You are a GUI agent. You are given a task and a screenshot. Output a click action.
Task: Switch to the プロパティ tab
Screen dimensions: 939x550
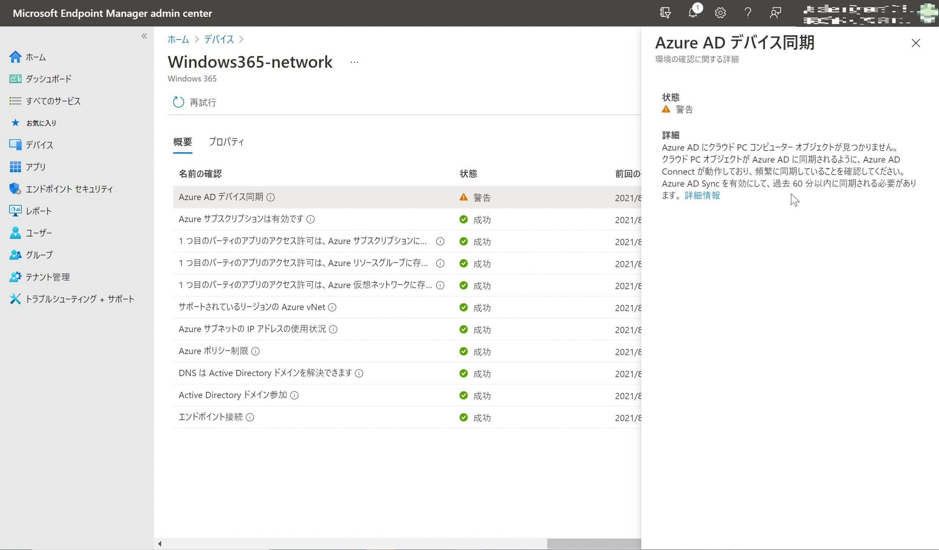tap(226, 142)
